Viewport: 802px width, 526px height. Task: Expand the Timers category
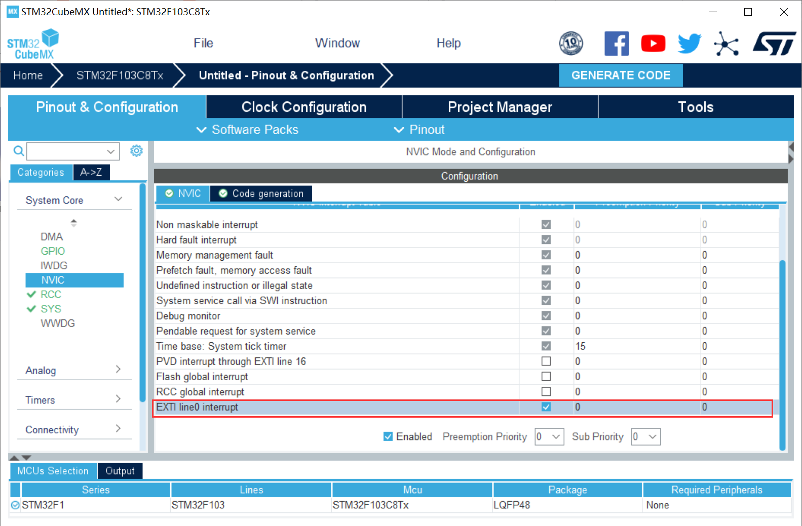point(118,399)
